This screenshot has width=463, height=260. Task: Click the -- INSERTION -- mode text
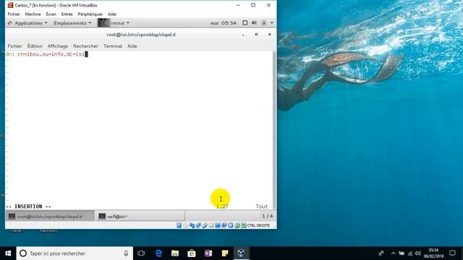click(28, 207)
